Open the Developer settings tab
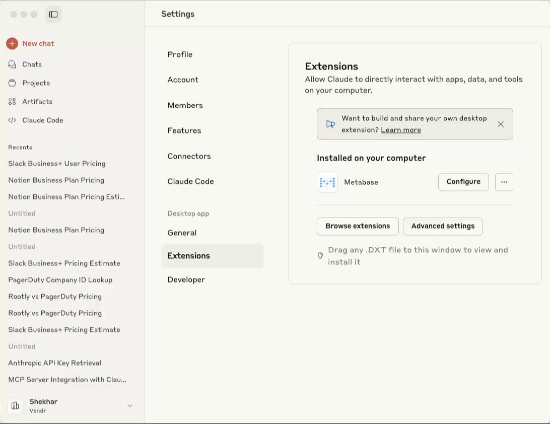 (x=186, y=279)
